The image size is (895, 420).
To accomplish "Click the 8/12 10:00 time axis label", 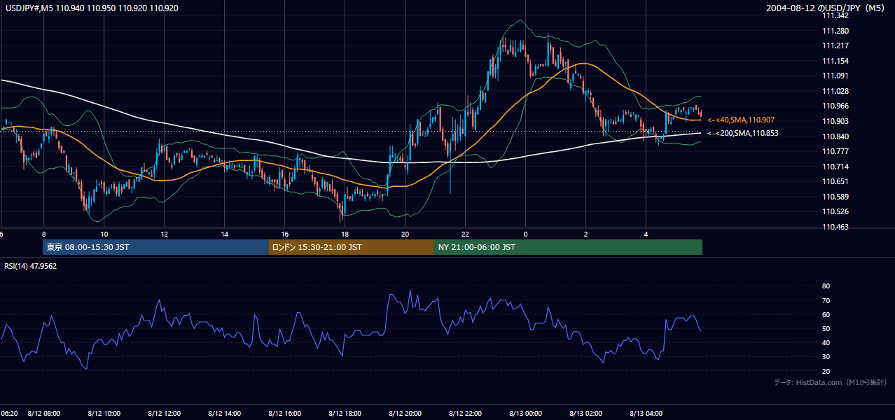I will [x=104, y=413].
